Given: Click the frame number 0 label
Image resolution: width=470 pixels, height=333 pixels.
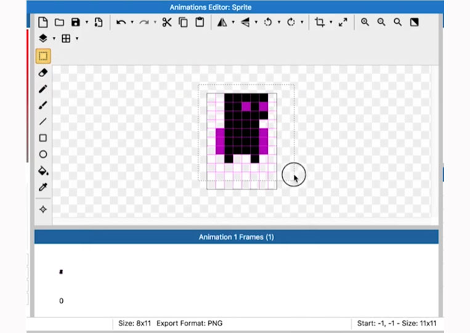Looking at the screenshot, I should 61,300.
